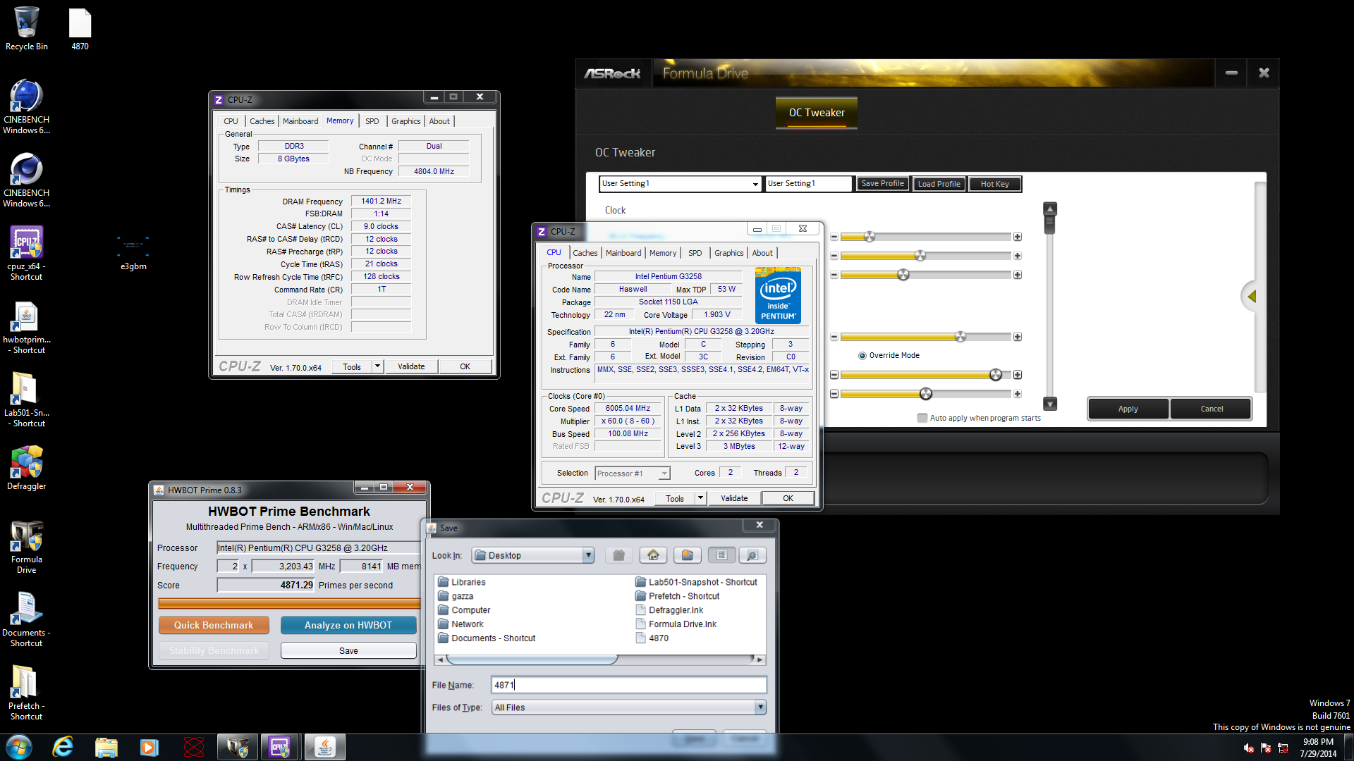Click the Java HWBOT Prime taskbar button
The height and width of the screenshot is (761, 1354).
coord(324,747)
